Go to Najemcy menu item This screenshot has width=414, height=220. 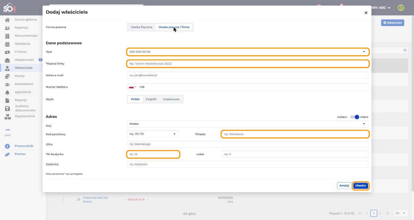[21, 28]
